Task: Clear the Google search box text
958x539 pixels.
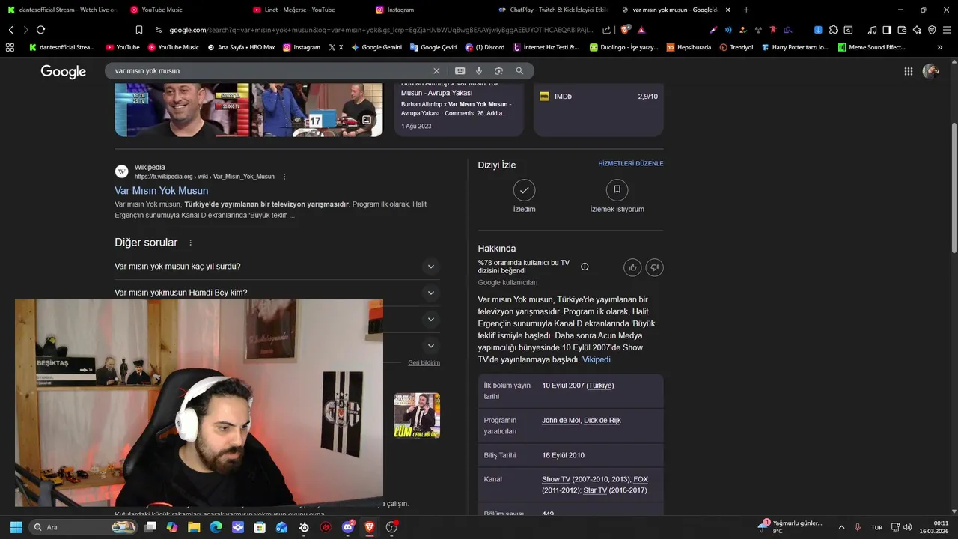Action: (x=436, y=71)
